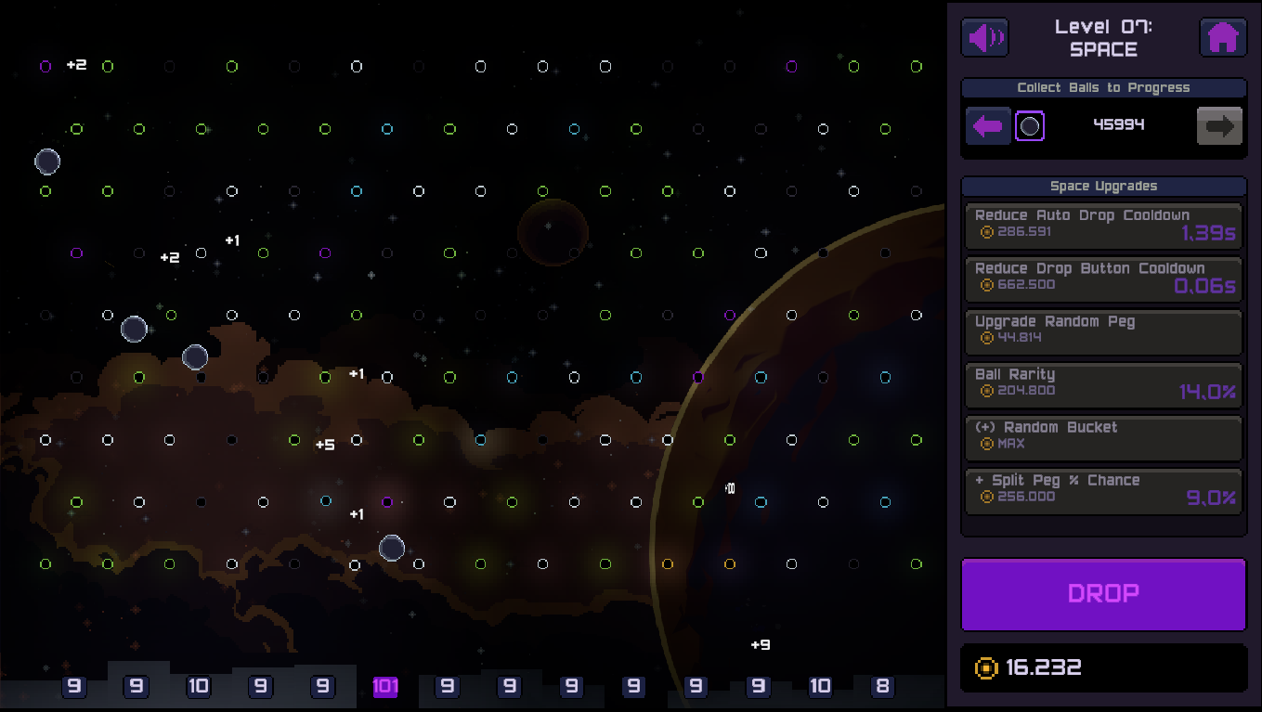Purchase the Ball Rarity upgrade
The height and width of the screenshot is (712, 1262).
[x=1103, y=385]
